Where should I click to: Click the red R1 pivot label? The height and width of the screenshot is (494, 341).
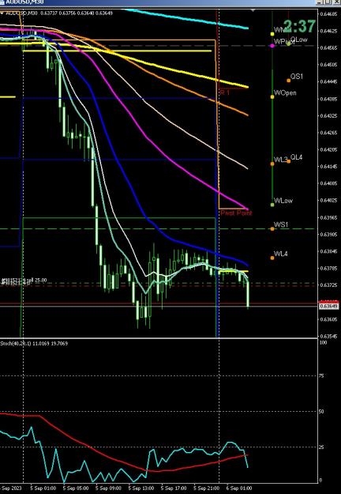point(225,92)
